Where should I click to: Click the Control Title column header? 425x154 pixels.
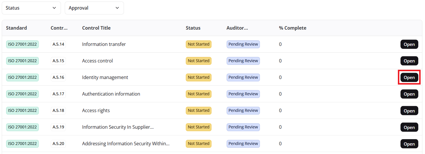96,28
